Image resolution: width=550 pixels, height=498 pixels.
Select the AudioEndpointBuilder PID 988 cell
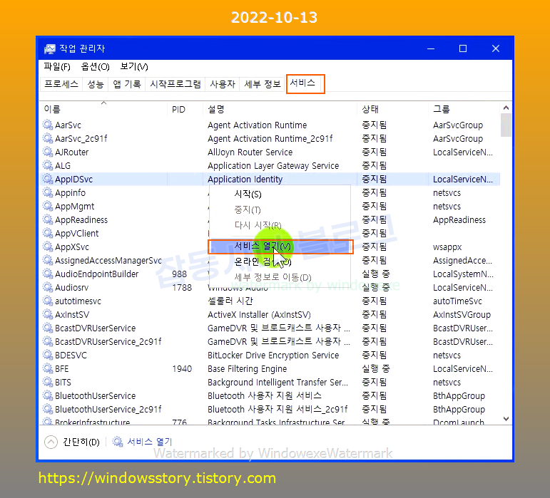180,274
